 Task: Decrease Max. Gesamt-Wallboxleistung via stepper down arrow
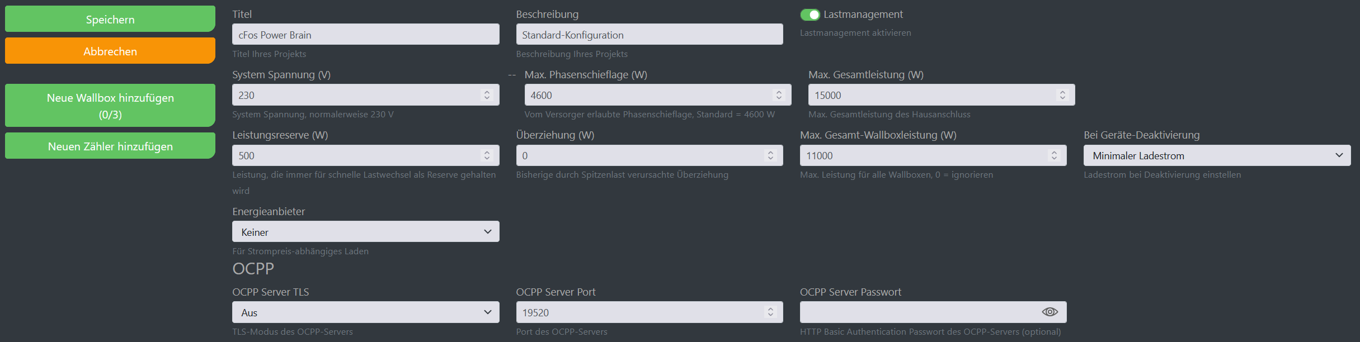pos(1055,158)
